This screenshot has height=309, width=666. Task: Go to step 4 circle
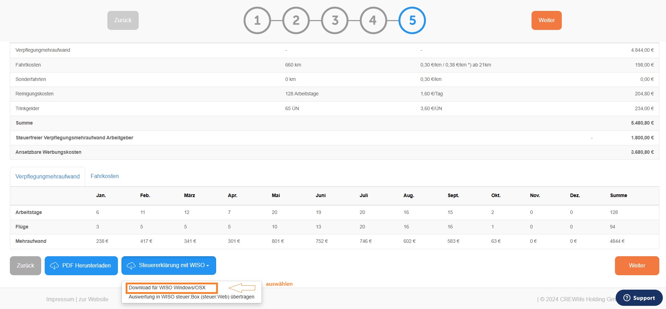click(373, 20)
